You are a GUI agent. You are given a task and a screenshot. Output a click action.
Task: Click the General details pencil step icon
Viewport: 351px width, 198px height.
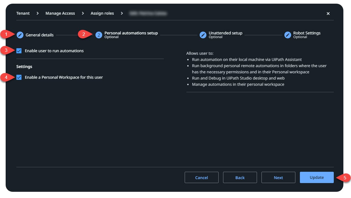click(x=20, y=35)
